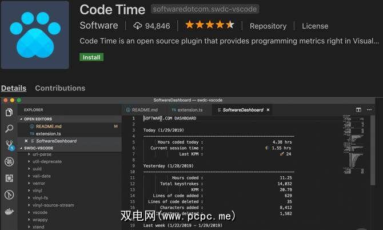The height and width of the screenshot is (230, 383).
Task: Switch to the Contributions tab
Action: click(60, 88)
